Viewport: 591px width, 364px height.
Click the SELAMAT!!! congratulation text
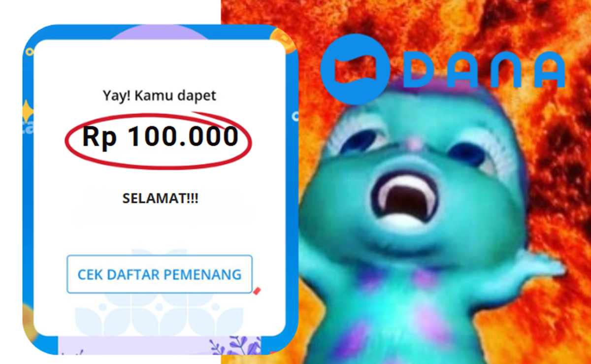160,199
